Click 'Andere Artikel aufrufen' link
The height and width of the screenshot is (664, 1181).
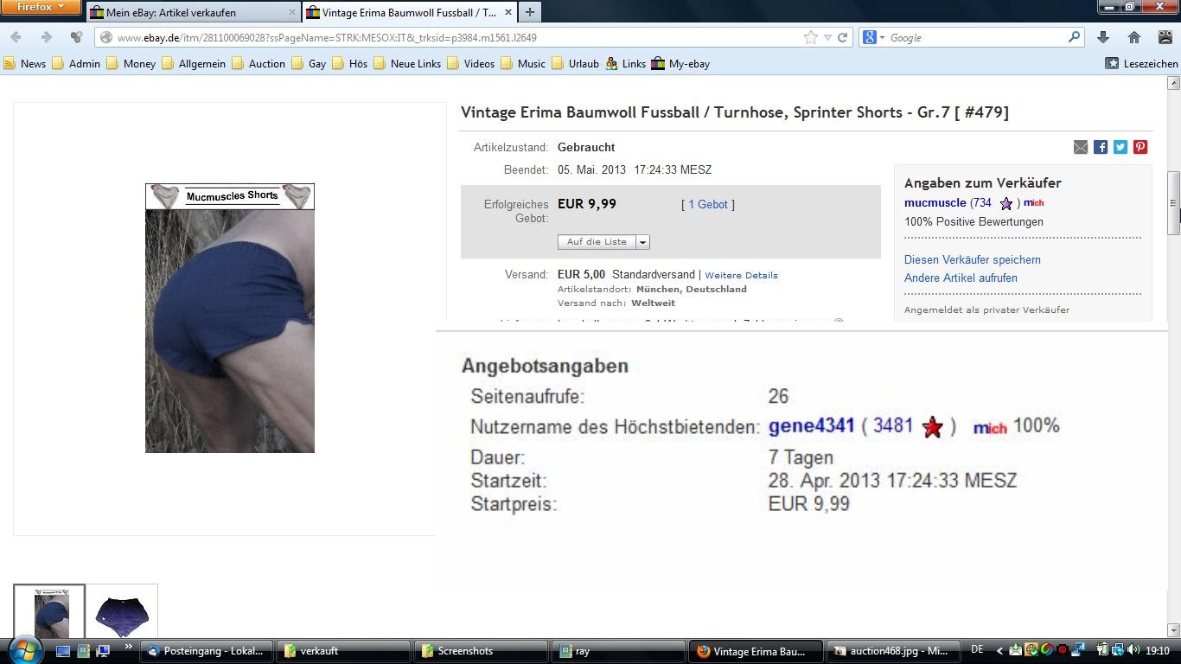pyautogui.click(x=961, y=278)
